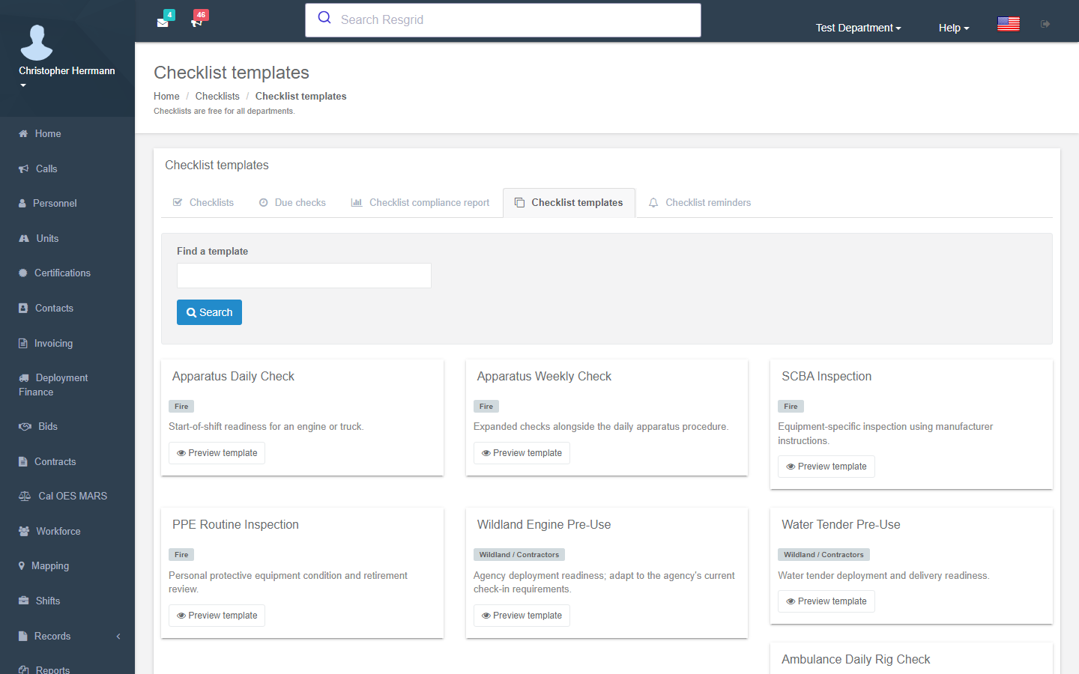
Task: Click the Units vehicle icon in the sidebar
Action: coord(24,239)
